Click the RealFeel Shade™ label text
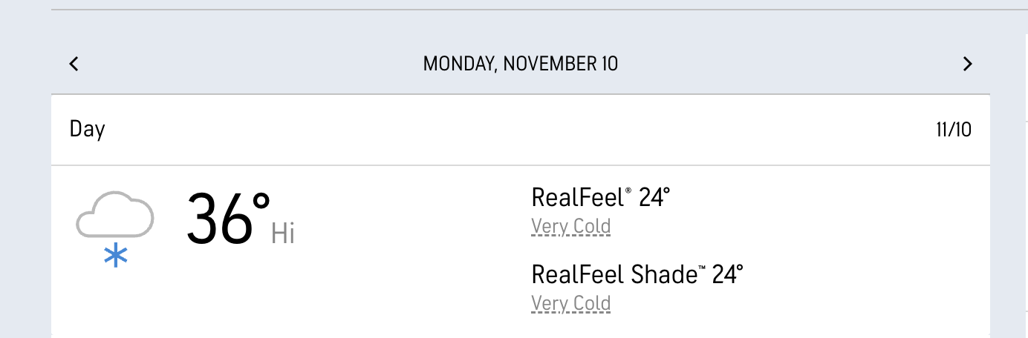 614,275
